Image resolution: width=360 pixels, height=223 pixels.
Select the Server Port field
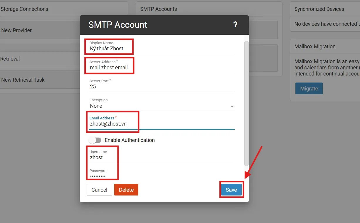[x=162, y=87]
